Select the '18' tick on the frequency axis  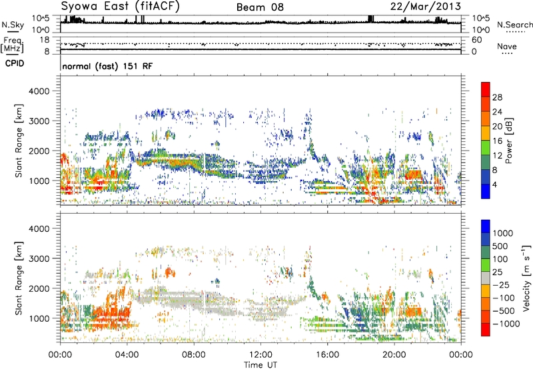click(x=45, y=40)
